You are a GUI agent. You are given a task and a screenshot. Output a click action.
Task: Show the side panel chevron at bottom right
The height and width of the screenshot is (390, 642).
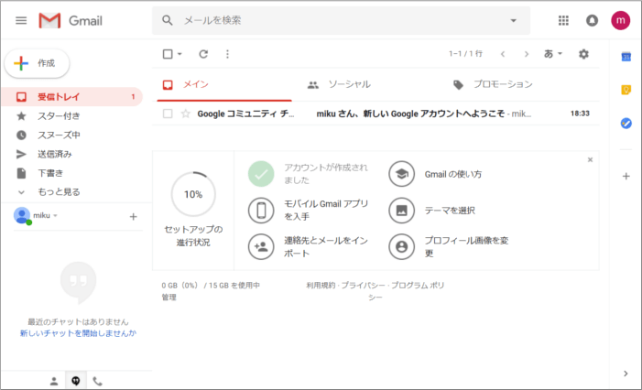626,374
